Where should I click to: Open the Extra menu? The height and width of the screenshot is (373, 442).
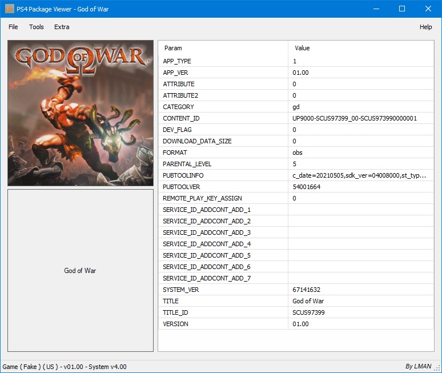(x=62, y=27)
